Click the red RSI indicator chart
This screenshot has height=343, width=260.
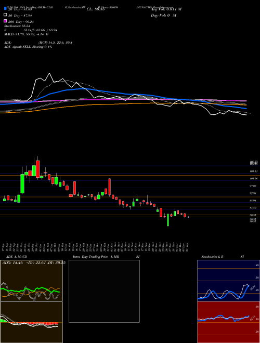click(x=228, y=322)
